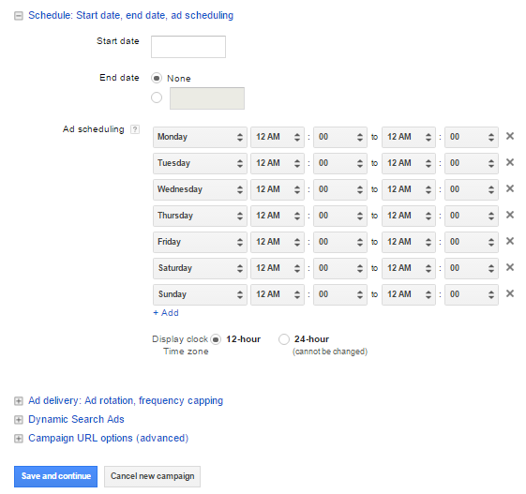526x494 pixels.
Task: Open the Tuesday day dropdown
Action: (x=200, y=163)
